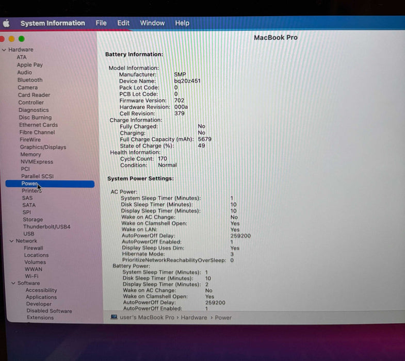Select Fibre Channel in the sidebar
The image size is (405, 361).
point(37,132)
